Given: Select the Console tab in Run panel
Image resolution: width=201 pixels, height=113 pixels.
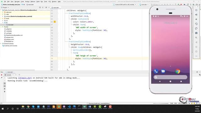Looking at the screenshot, I should [8, 75].
